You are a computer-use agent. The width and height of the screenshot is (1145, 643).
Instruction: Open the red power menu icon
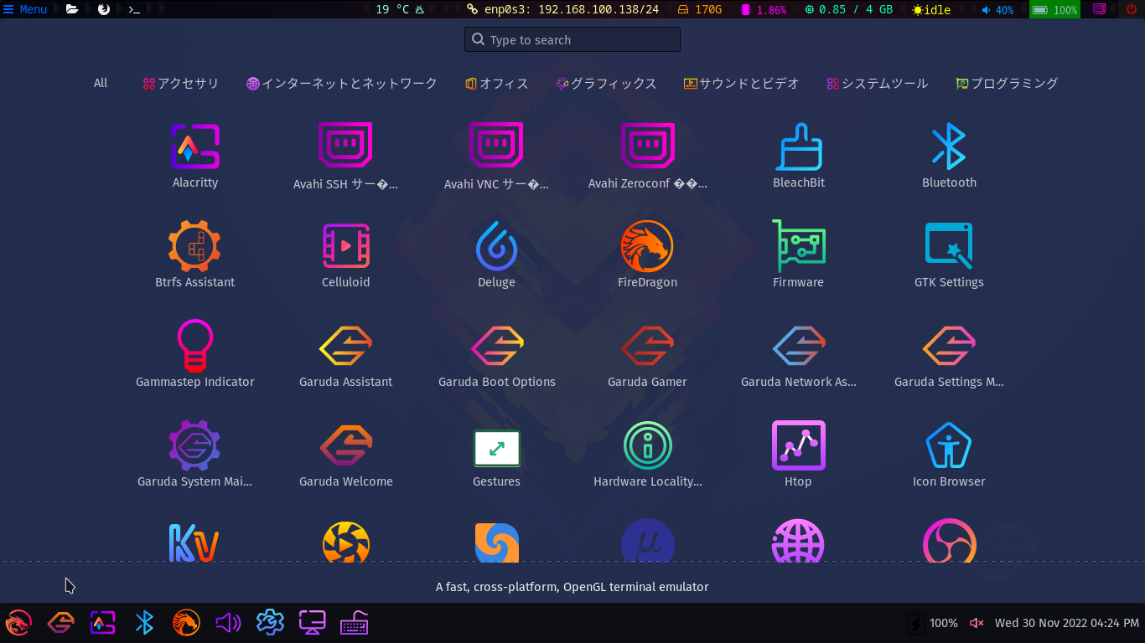pyautogui.click(x=1131, y=9)
